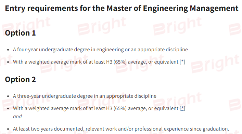The height and width of the screenshot is (134, 242).
Task: Click "appropriate discipline" in the three-year degree line
Action: (131, 96)
